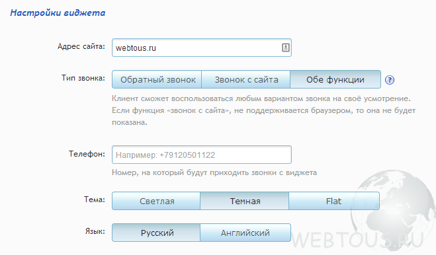Select 'Звонок с сайта' call type
Viewport: 436px width, 255px height.
click(x=246, y=79)
